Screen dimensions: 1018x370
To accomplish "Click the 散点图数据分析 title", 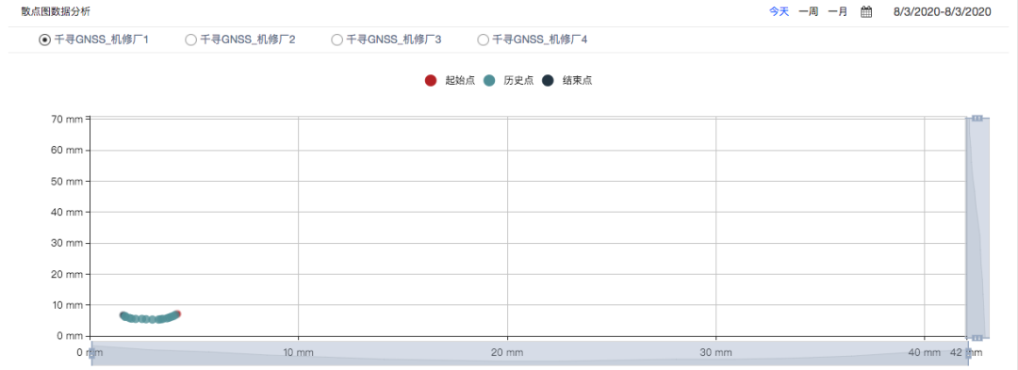I will coord(56,11).
